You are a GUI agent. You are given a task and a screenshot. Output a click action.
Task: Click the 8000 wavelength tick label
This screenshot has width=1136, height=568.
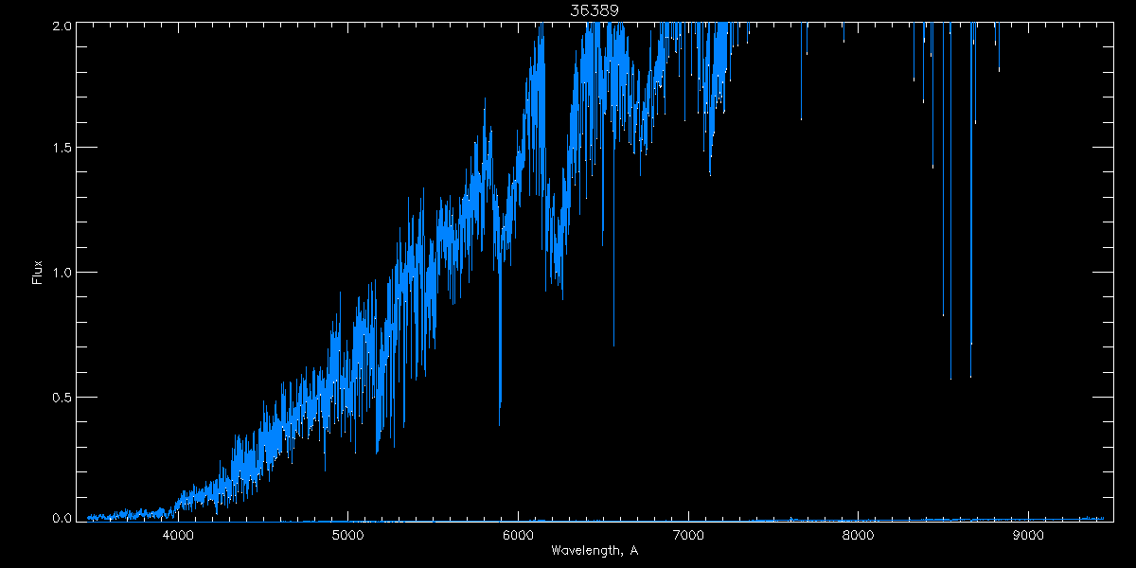click(858, 536)
